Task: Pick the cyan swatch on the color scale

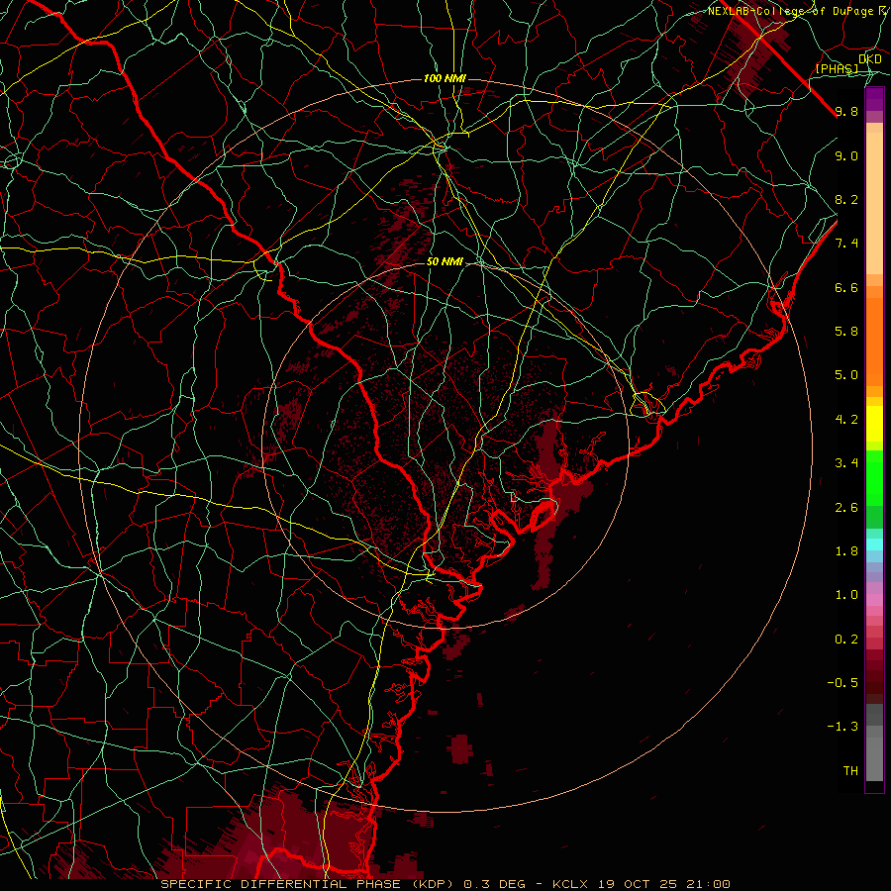Action: coord(874,544)
